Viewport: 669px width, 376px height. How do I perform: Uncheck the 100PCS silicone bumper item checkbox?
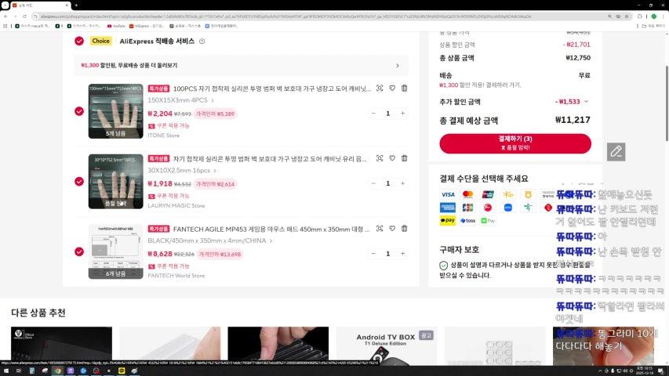click(x=79, y=111)
